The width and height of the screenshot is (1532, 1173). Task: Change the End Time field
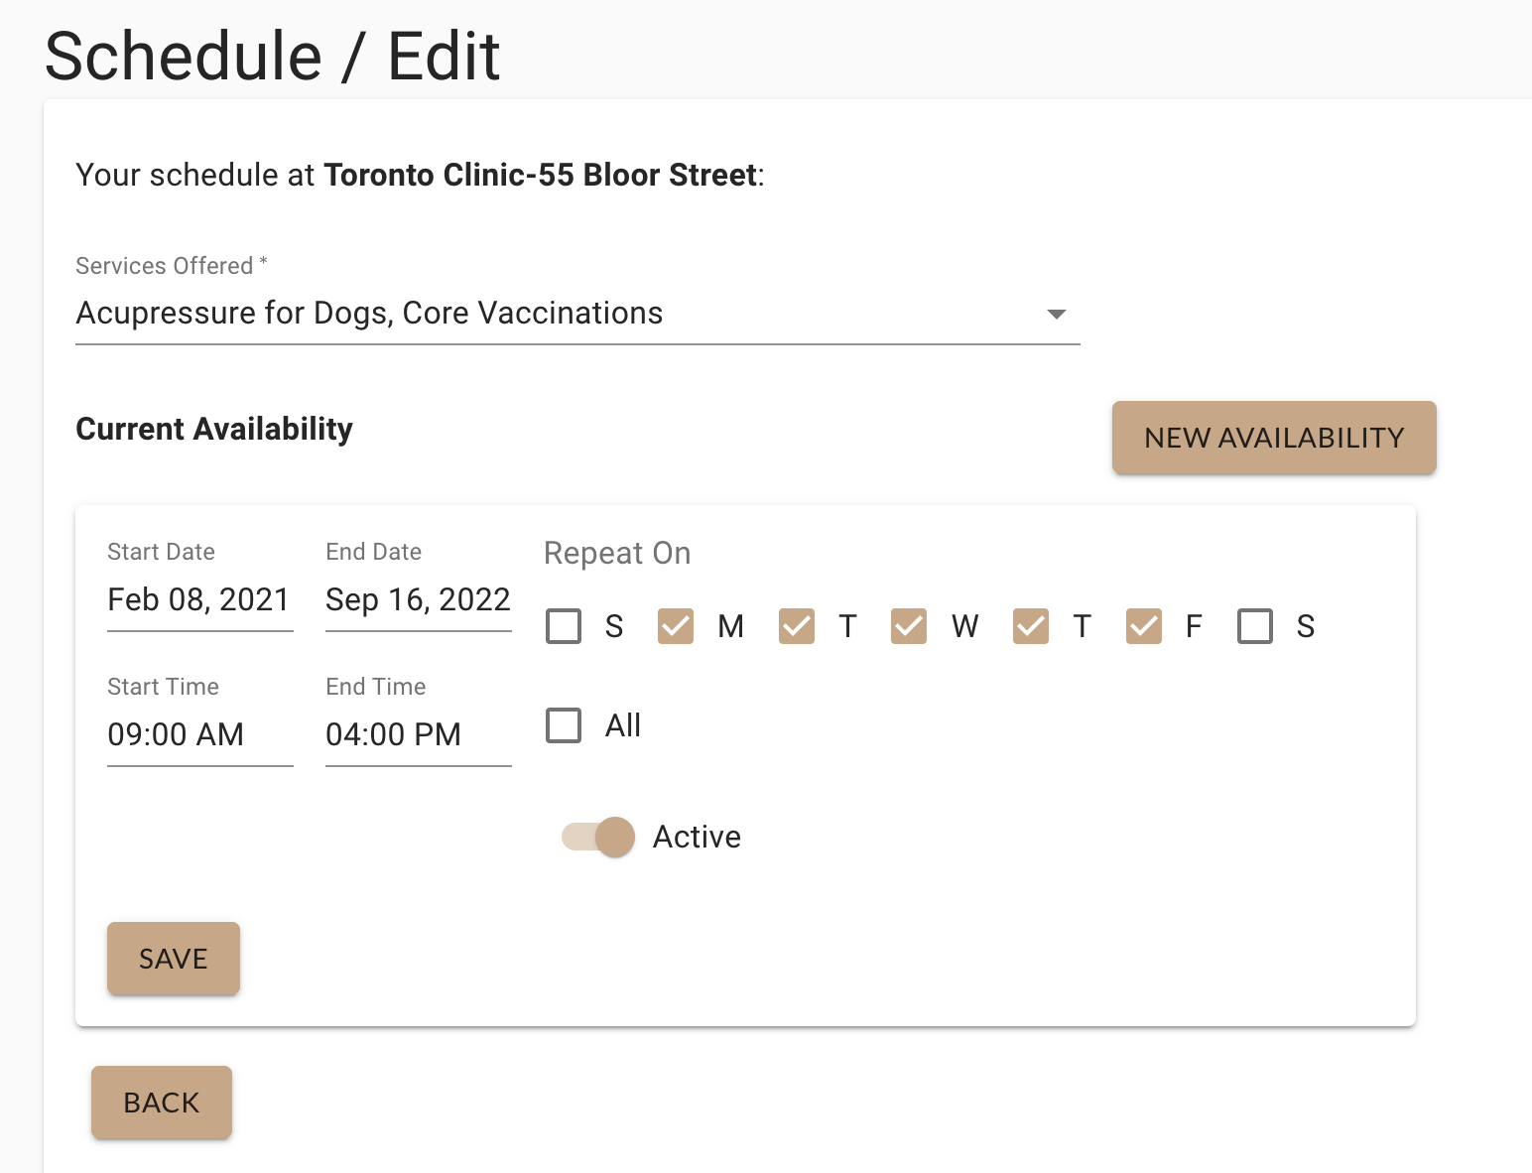[x=418, y=735]
